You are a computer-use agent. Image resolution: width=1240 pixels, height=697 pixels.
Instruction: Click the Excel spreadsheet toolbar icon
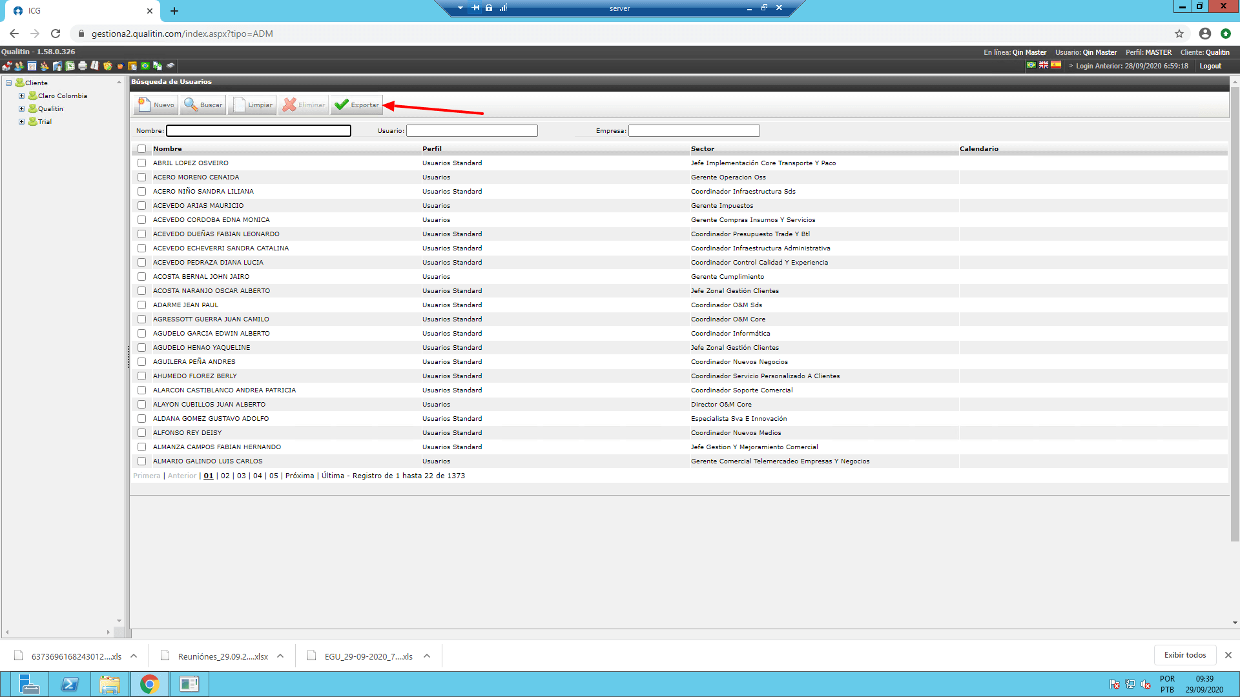70,66
